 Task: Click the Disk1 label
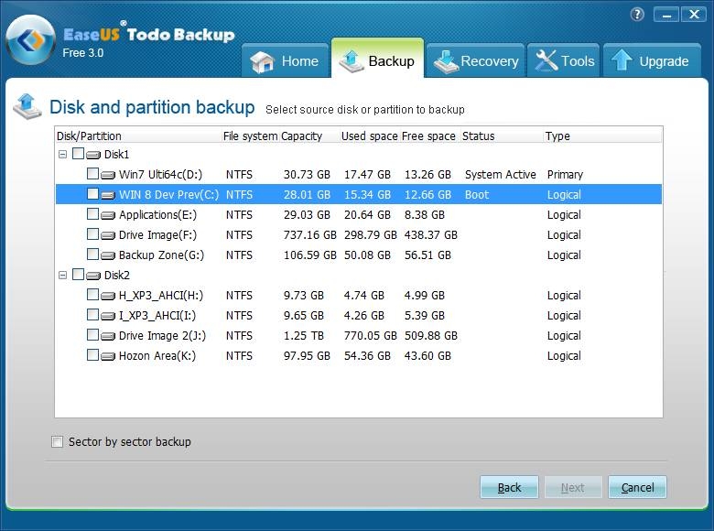[116, 155]
